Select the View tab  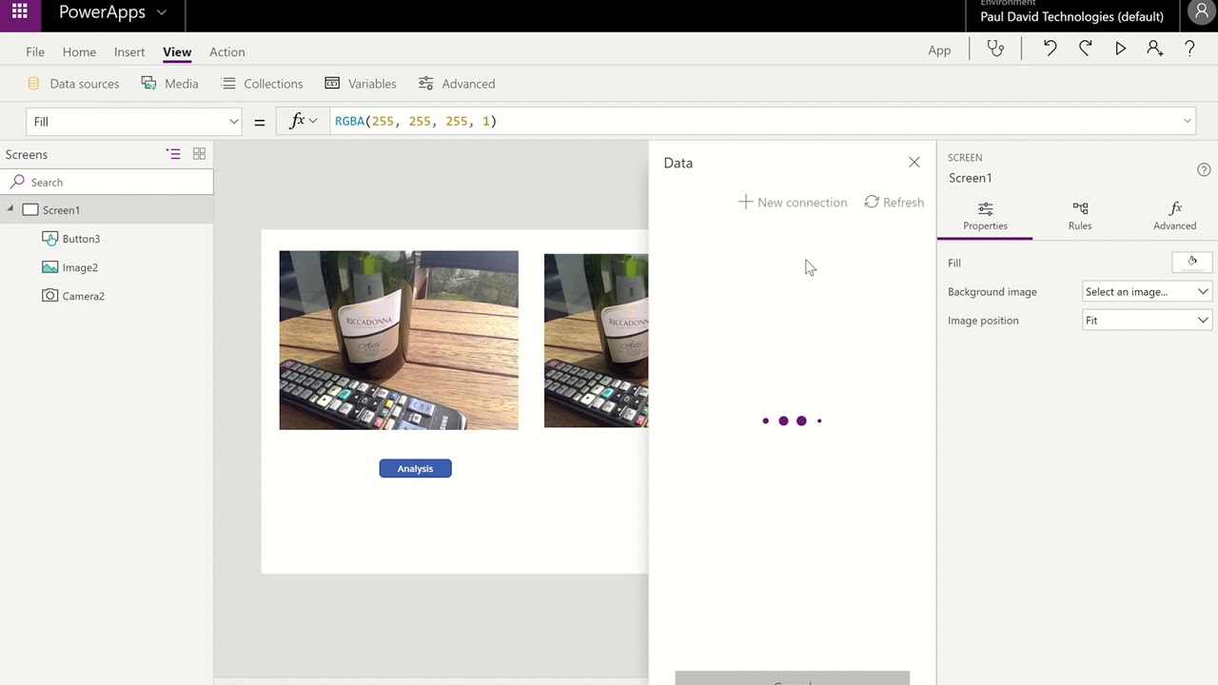(x=177, y=51)
